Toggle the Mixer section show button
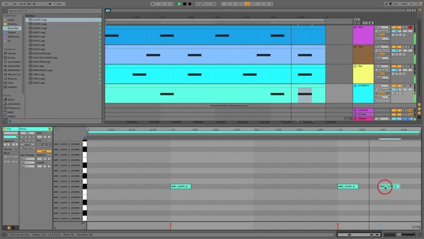Screen dimensions: 424x239 [x=419, y=113]
